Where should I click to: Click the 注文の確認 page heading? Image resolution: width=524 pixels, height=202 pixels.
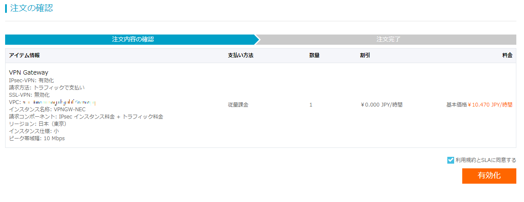[x=32, y=8]
